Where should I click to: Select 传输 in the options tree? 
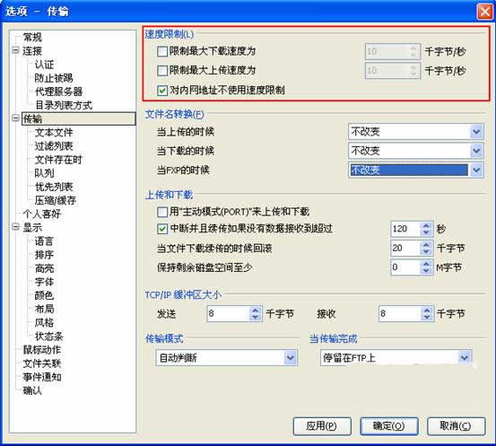[78, 118]
